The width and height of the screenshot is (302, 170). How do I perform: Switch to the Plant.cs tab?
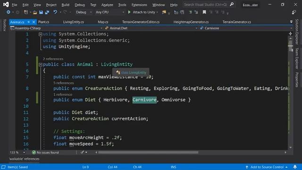pyautogui.click(x=43, y=22)
